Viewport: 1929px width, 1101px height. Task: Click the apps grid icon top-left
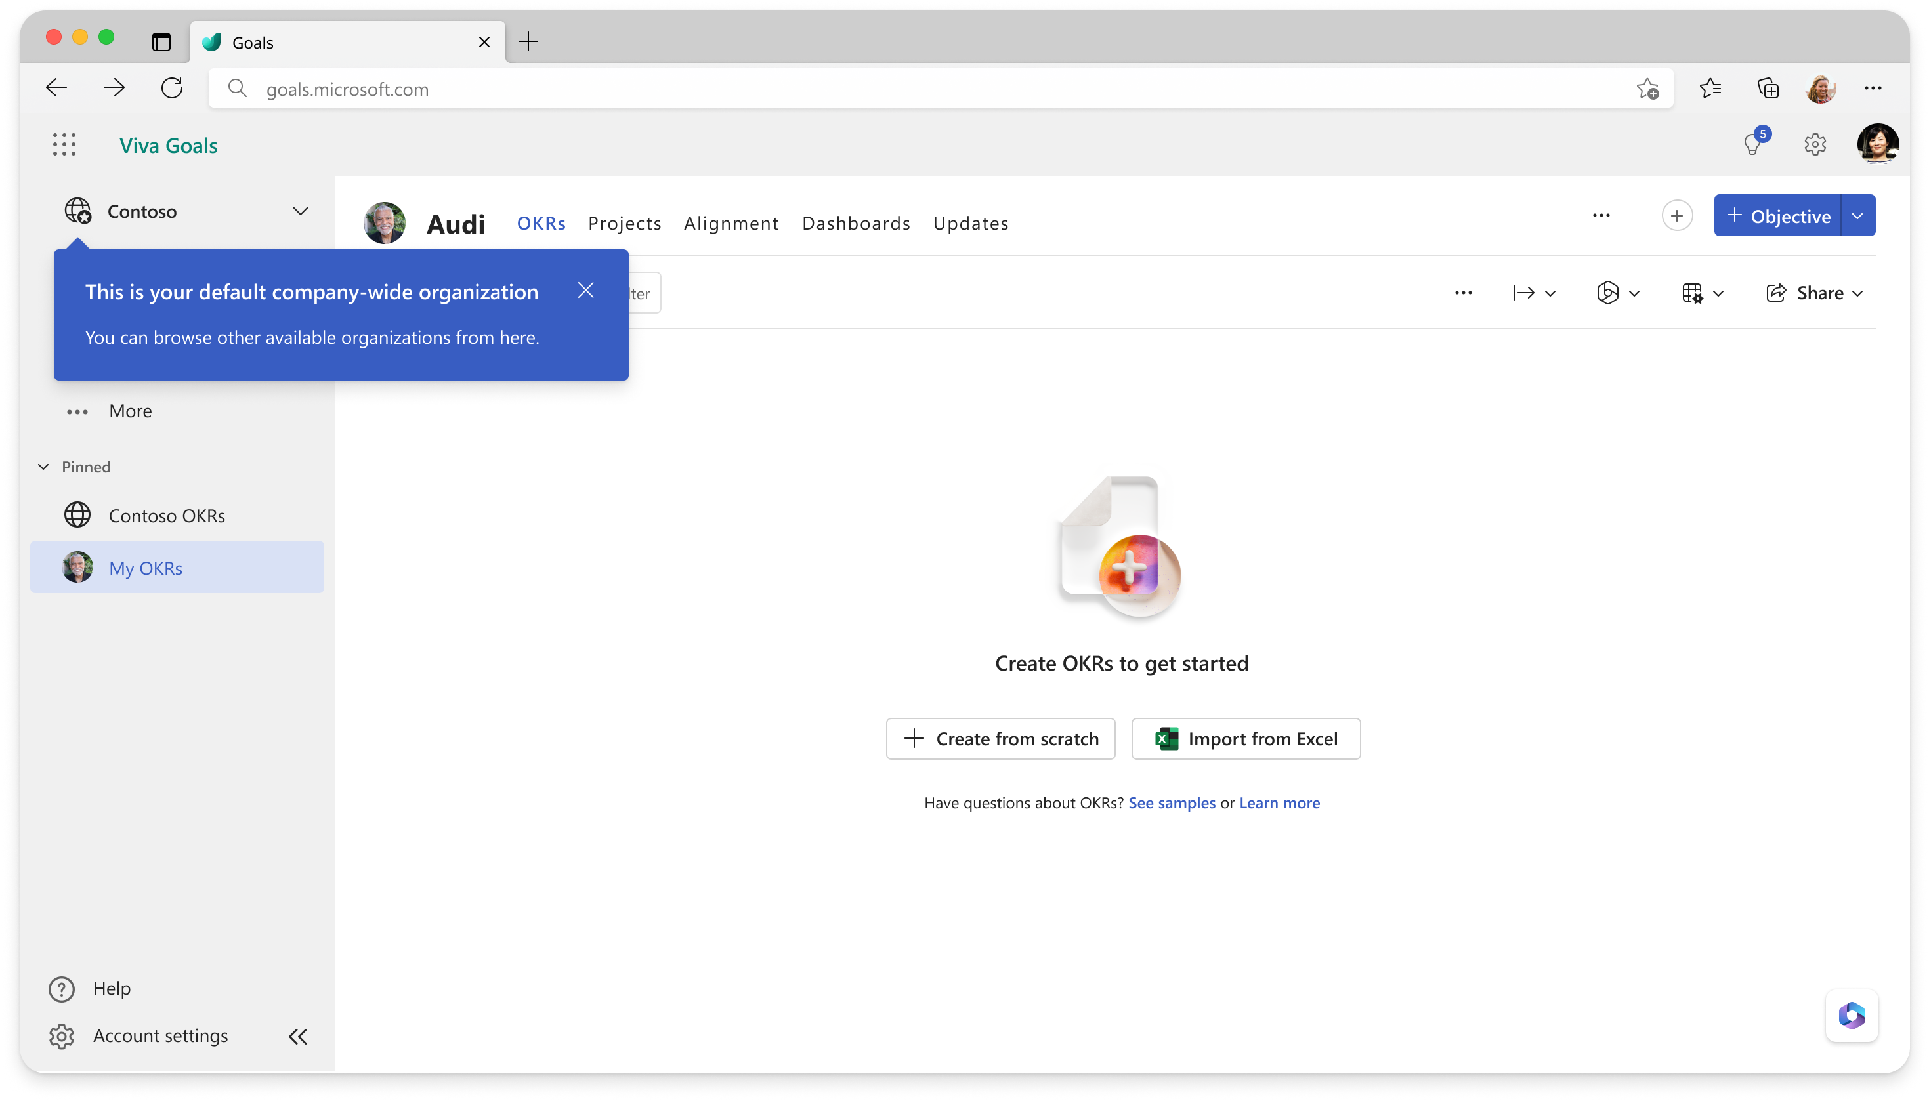65,144
